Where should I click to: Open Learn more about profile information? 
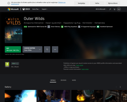coord(79,65)
